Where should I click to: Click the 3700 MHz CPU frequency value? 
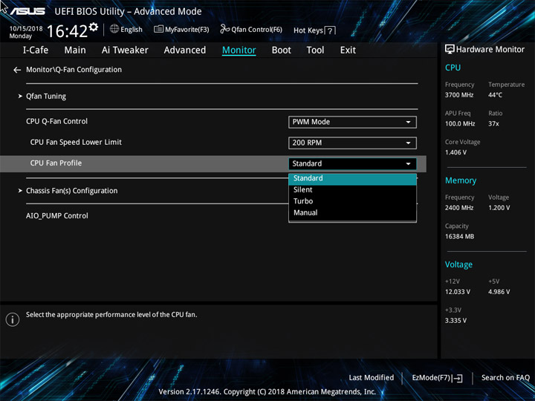459,95
